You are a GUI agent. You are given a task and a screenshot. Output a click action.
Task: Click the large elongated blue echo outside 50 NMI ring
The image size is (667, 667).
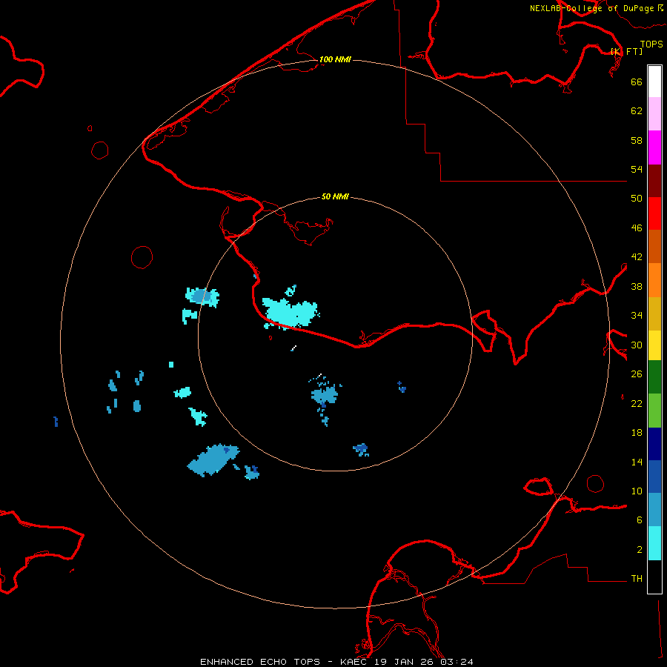pos(213,459)
